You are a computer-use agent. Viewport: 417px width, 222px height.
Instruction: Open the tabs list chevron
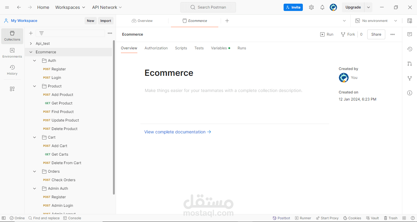click(344, 21)
